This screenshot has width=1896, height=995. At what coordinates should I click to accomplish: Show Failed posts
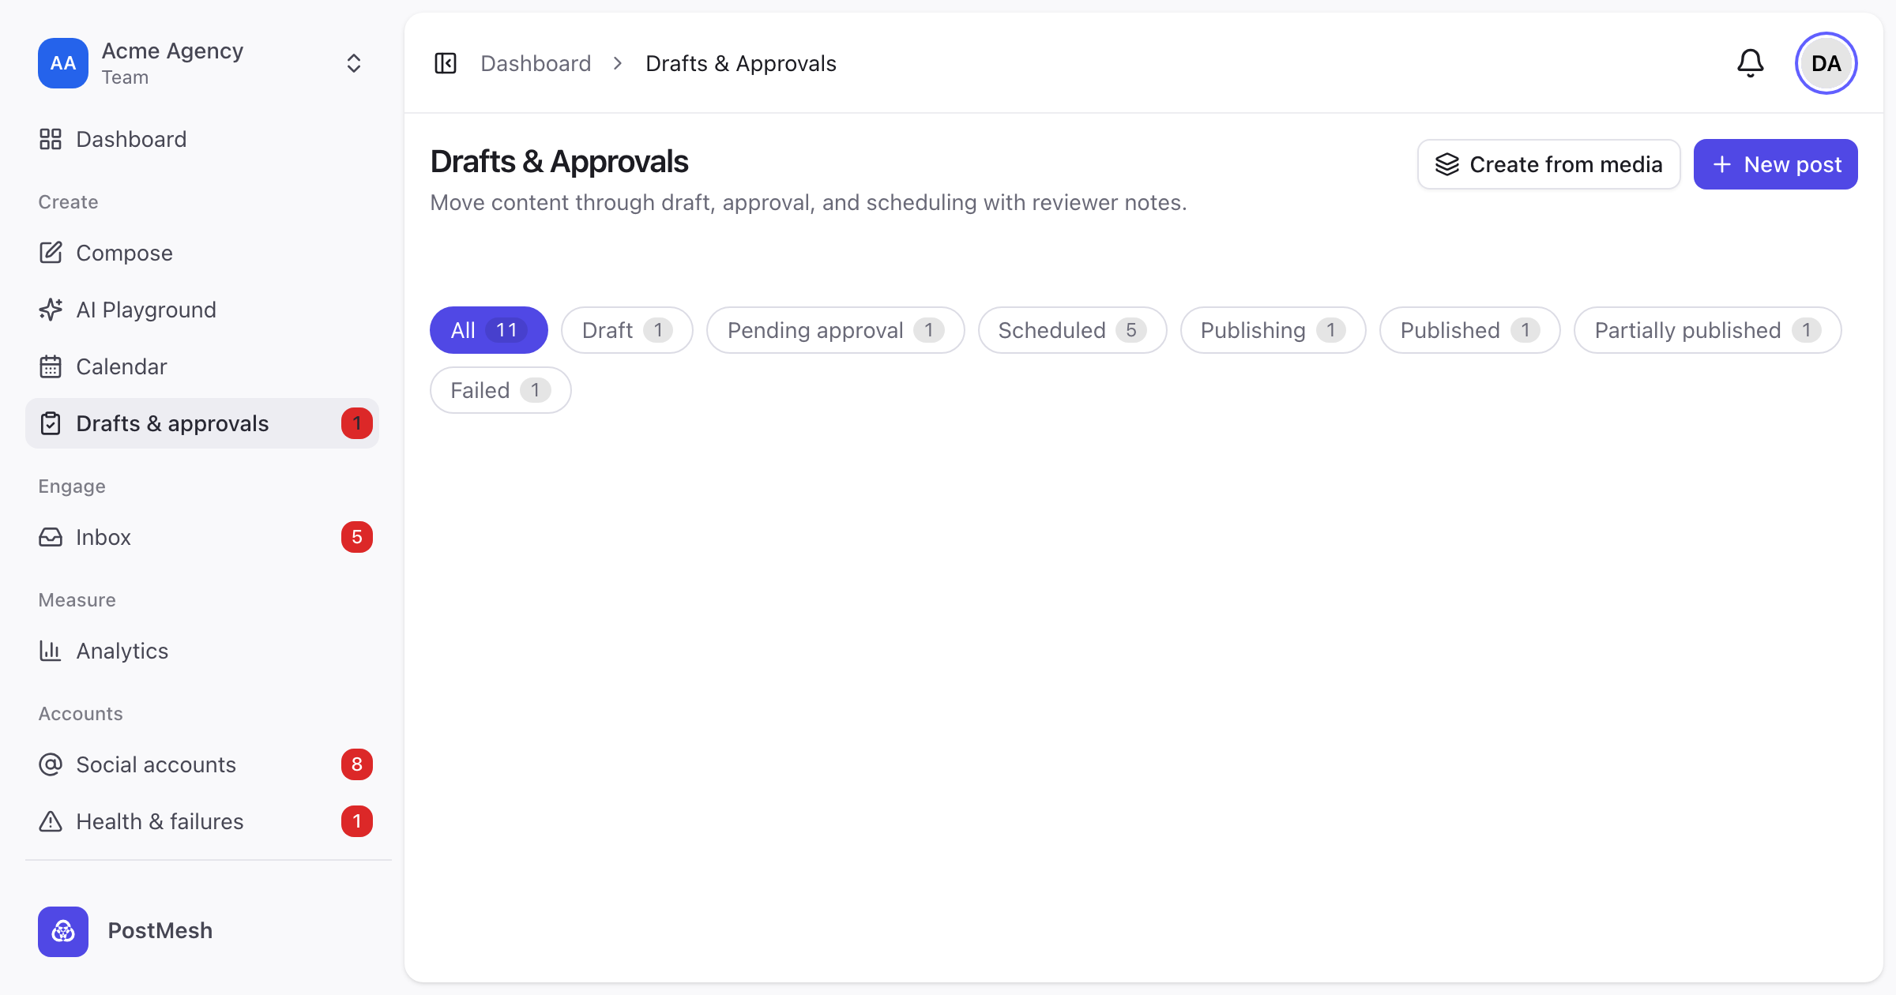point(501,390)
